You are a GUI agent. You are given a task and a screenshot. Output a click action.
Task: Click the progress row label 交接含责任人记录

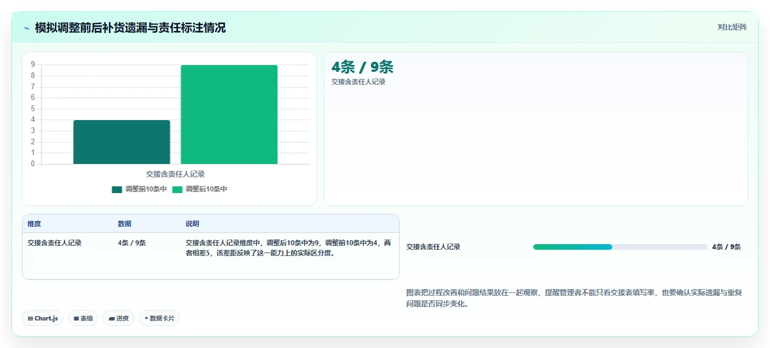pos(433,247)
